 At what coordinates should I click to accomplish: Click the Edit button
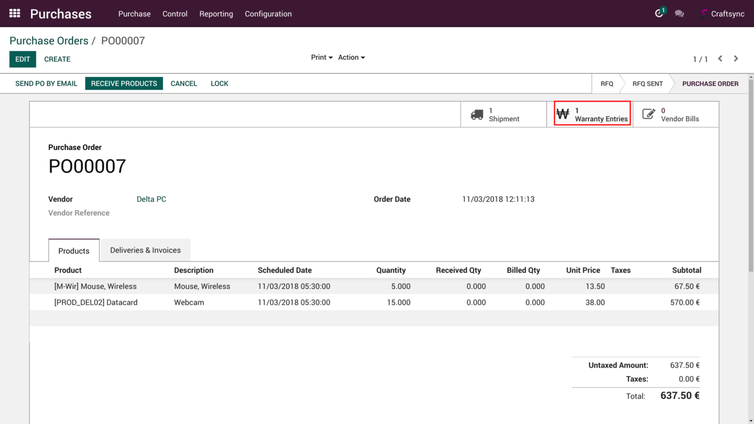pyautogui.click(x=23, y=59)
